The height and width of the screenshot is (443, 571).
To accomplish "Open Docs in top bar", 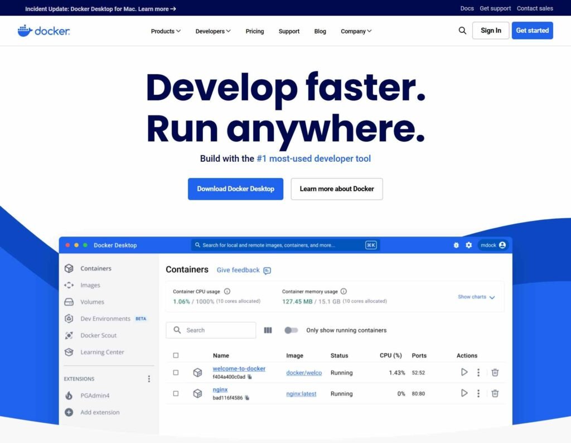I will coord(467,8).
